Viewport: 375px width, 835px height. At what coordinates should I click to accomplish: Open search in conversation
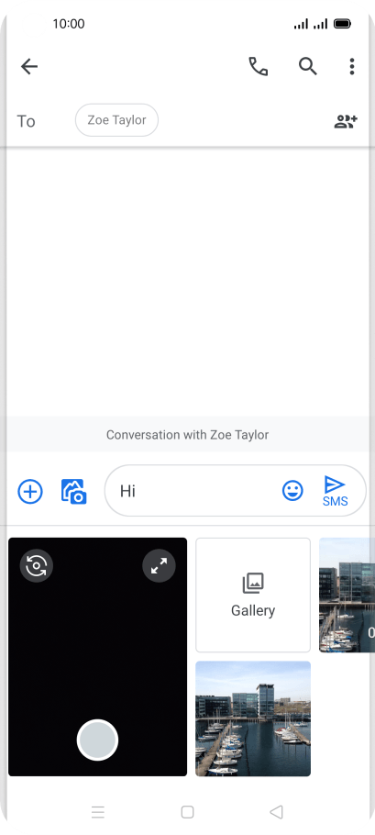click(307, 67)
